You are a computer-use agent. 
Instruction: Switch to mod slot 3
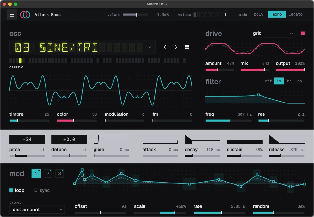tap(59, 173)
